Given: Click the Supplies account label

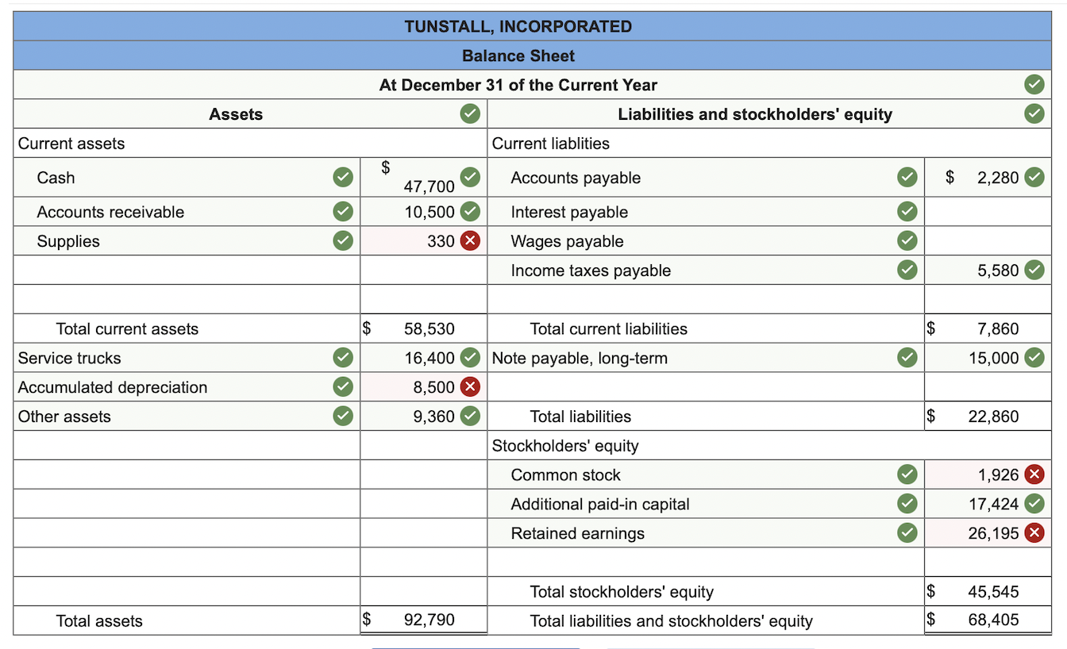Looking at the screenshot, I should [x=68, y=241].
